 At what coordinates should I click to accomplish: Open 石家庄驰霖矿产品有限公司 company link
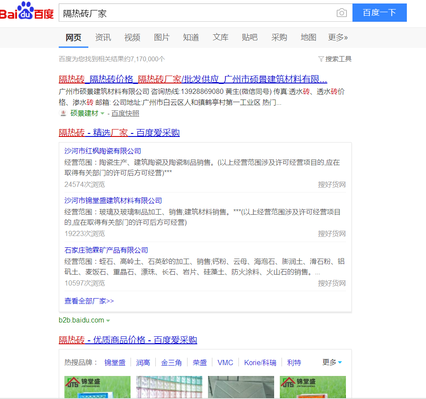click(x=106, y=250)
